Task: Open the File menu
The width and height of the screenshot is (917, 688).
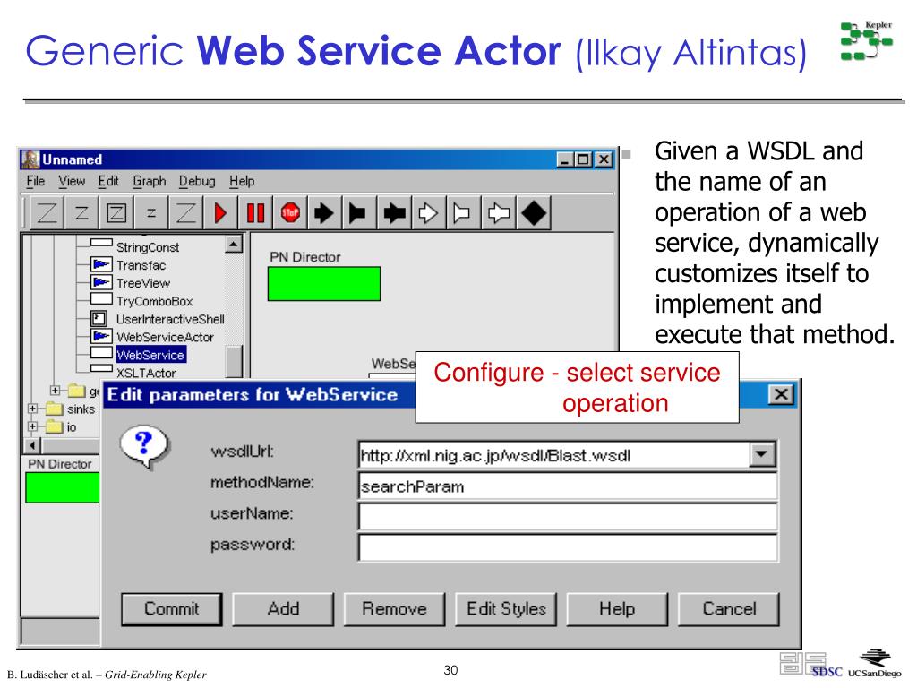Action: [36, 181]
